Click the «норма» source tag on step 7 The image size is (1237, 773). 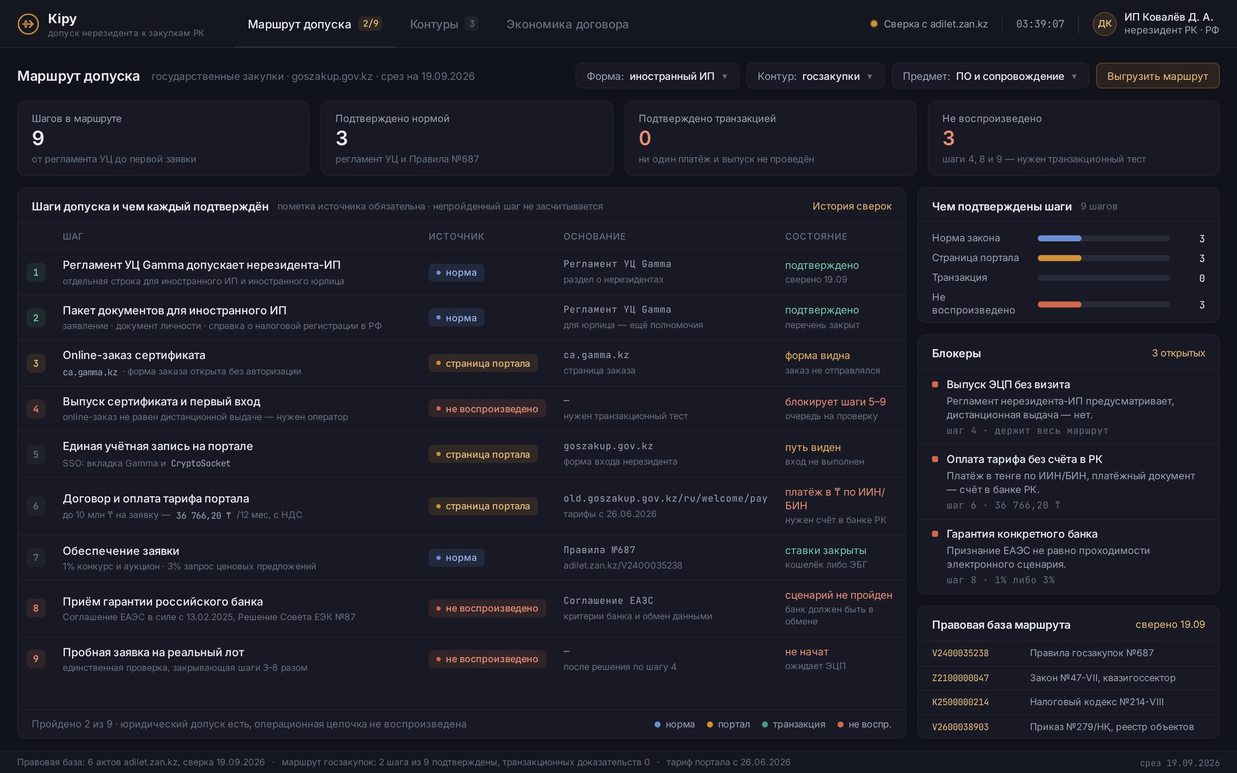tap(456, 558)
